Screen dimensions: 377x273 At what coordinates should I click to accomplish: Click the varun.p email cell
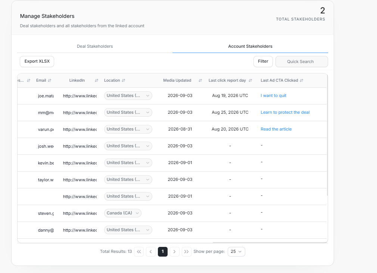46,129
